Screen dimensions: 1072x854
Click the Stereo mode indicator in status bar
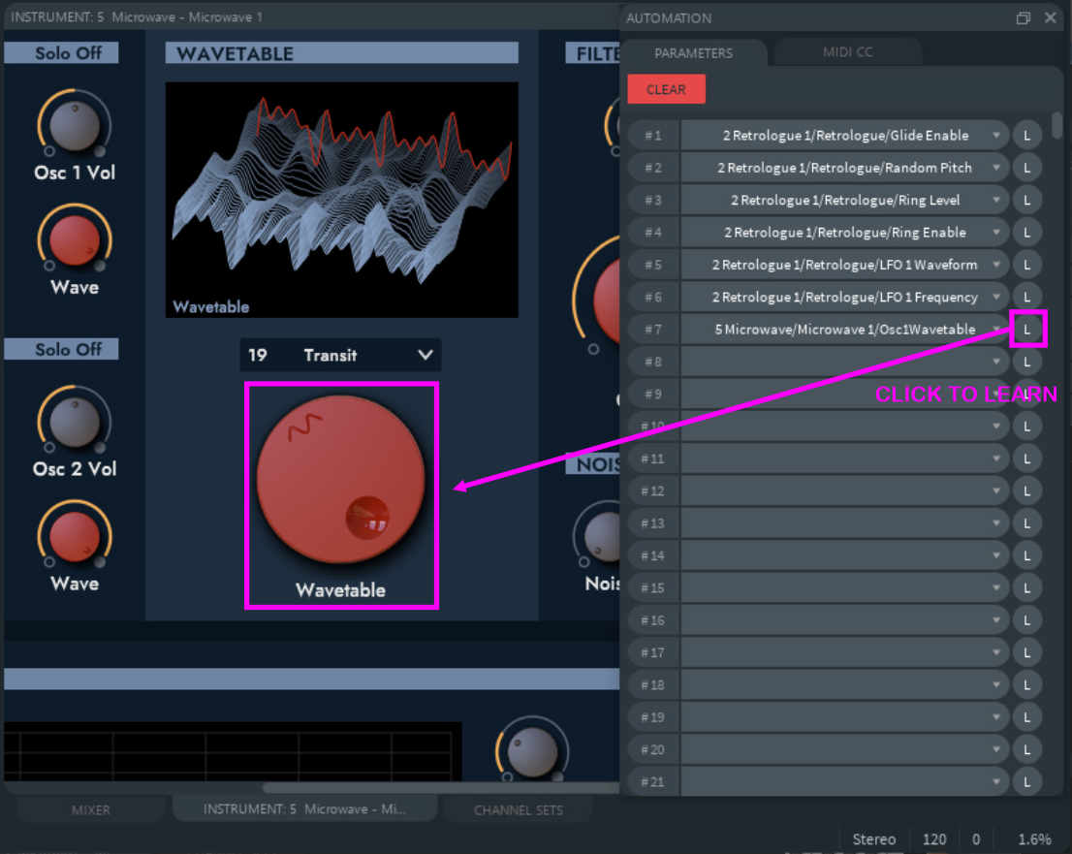pyautogui.click(x=873, y=839)
